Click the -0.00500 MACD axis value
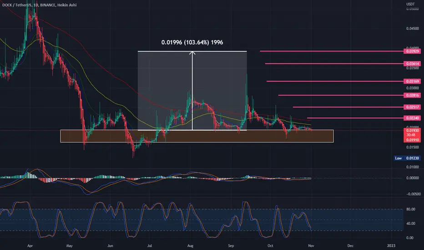 click(x=414, y=194)
